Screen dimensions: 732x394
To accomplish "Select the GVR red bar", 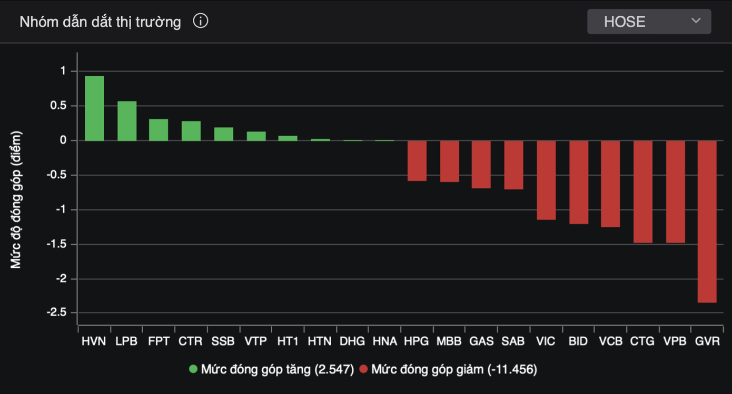I will 707,221.
